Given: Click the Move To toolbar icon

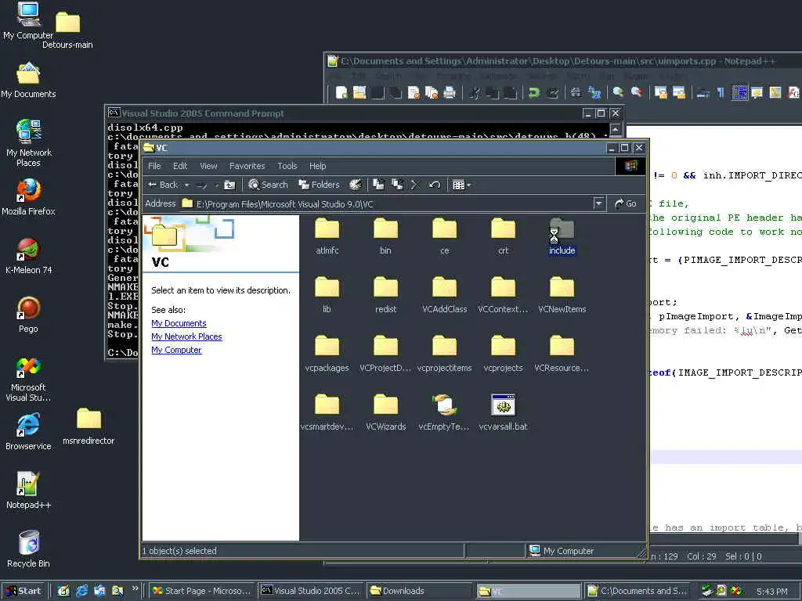Looking at the screenshot, I should [378, 185].
